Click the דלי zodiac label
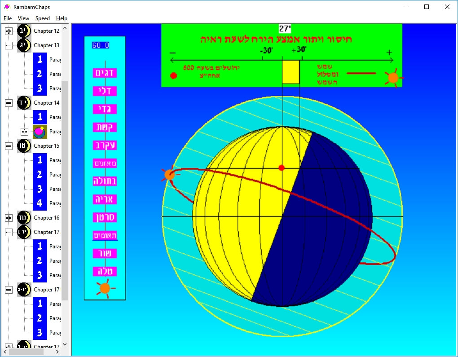The height and width of the screenshot is (357, 458). click(x=105, y=91)
